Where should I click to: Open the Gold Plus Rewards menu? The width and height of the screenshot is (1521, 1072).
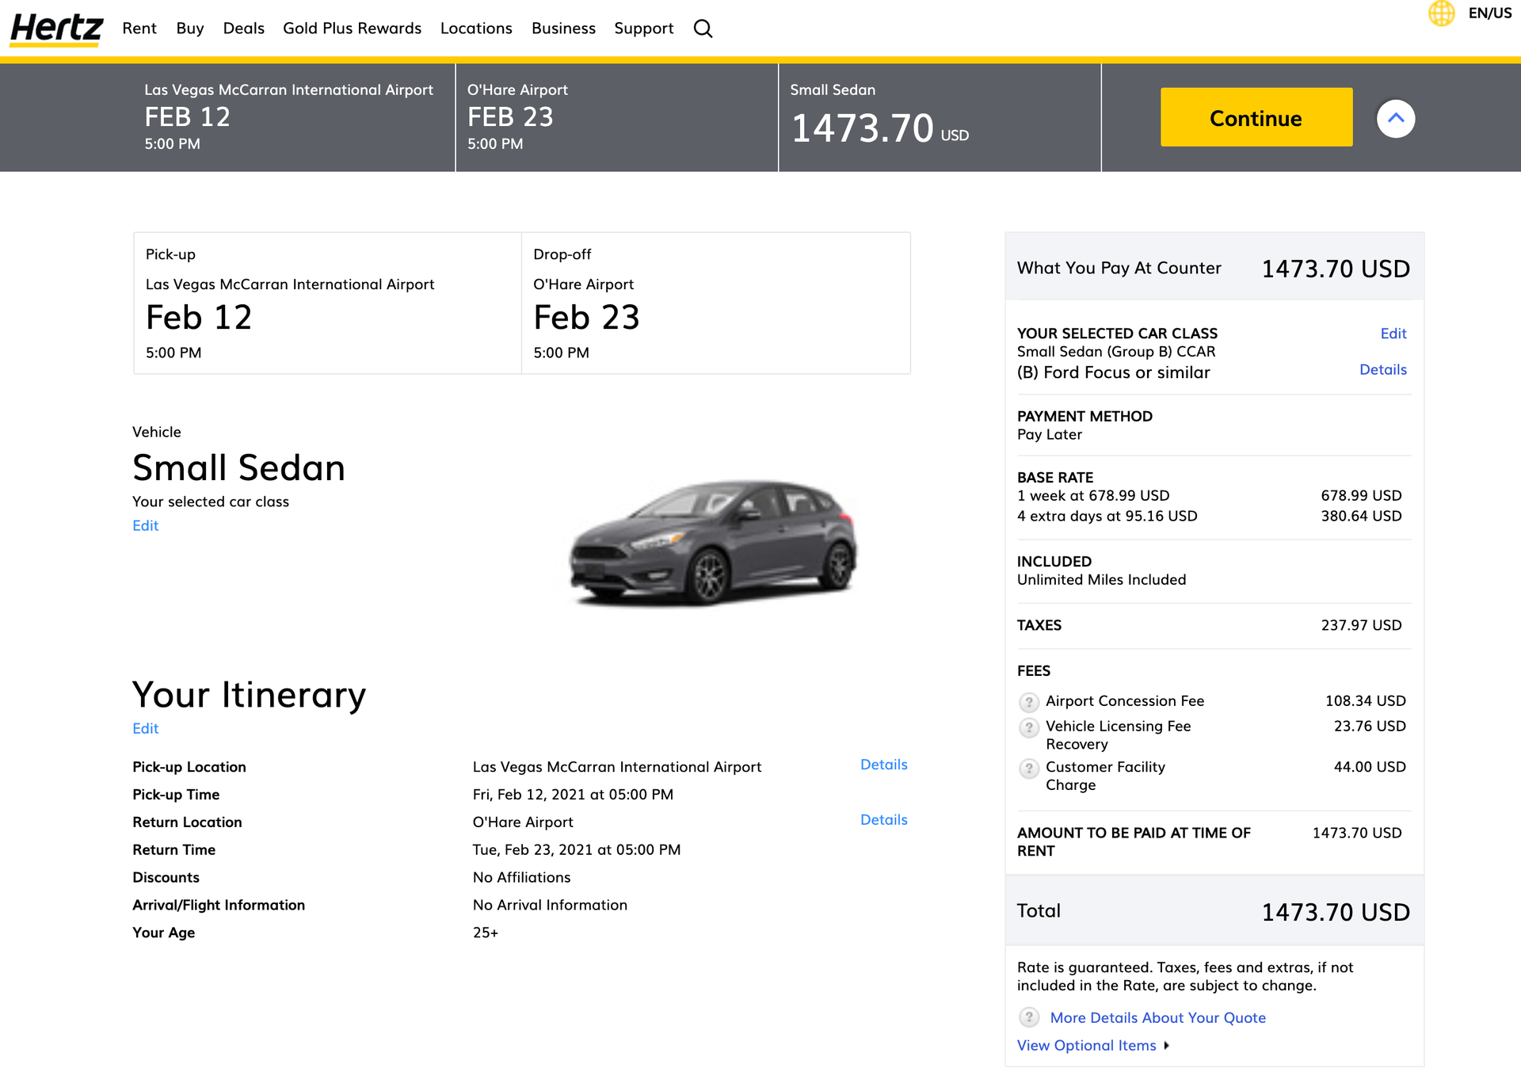click(x=352, y=28)
